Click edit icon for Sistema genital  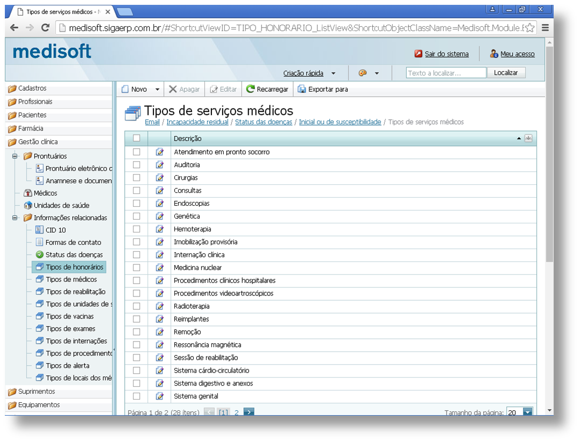(x=159, y=396)
